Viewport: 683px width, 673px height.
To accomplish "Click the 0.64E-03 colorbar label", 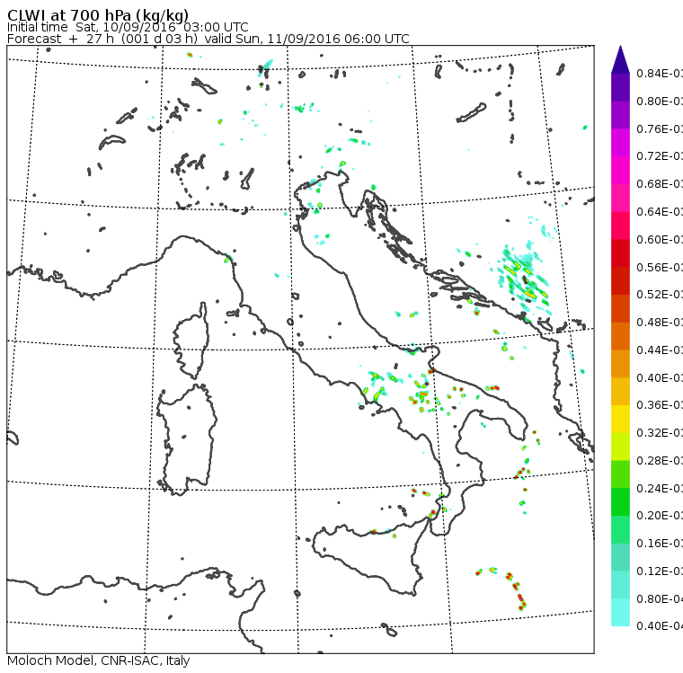I will coord(660,212).
